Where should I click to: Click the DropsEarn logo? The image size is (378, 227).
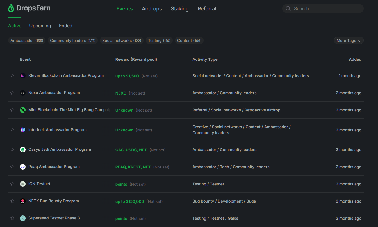pyautogui.click(x=29, y=8)
